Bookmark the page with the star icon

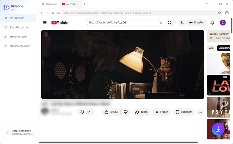220,13
